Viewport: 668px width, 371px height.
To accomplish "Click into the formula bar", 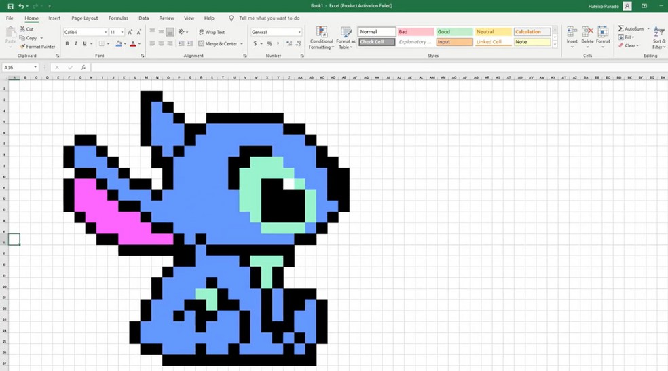I will click(x=378, y=67).
